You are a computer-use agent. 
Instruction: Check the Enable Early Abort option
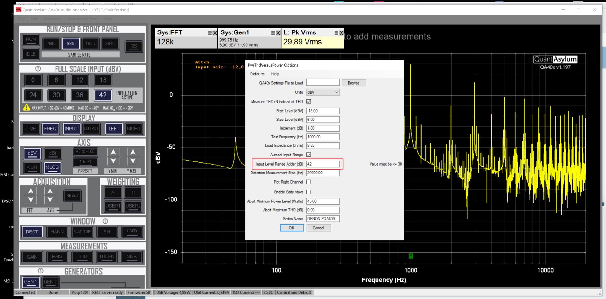(x=309, y=192)
